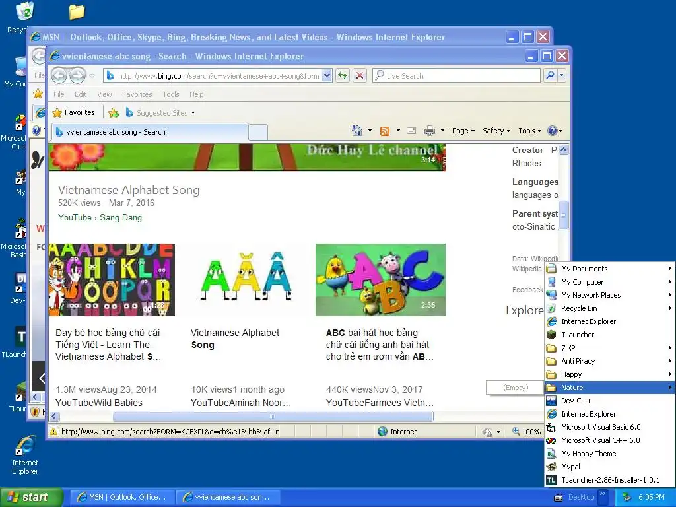676x507 pixels.
Task: Click the Live Search input field
Action: click(456, 75)
